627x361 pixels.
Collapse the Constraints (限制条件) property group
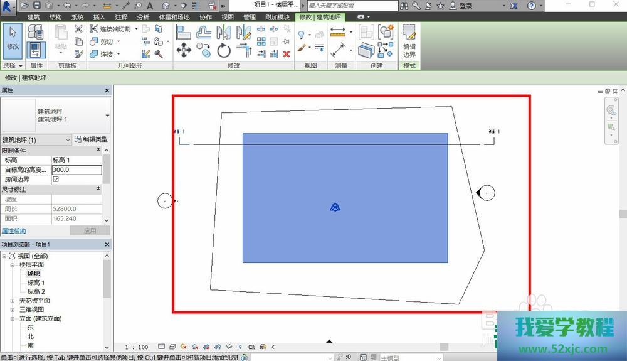[x=98, y=150]
